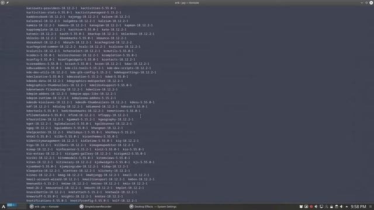Screen dimensions: 374x210
Task: Open the lock icon in system tray
Action: (x=331, y=206)
